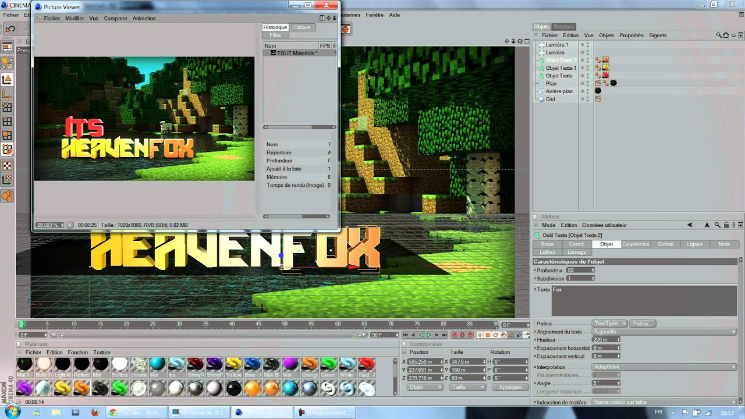Click the Appliquer button
The image size is (745, 419).
[x=510, y=387]
